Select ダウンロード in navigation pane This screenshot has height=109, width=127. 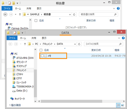(x=22, y=62)
